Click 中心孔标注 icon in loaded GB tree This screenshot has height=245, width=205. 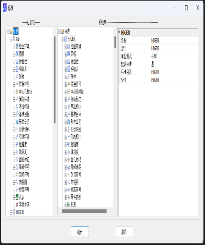pos(17,91)
